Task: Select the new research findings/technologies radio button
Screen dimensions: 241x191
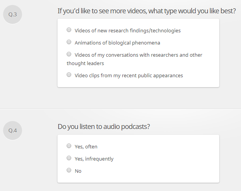Action: pyautogui.click(x=69, y=30)
